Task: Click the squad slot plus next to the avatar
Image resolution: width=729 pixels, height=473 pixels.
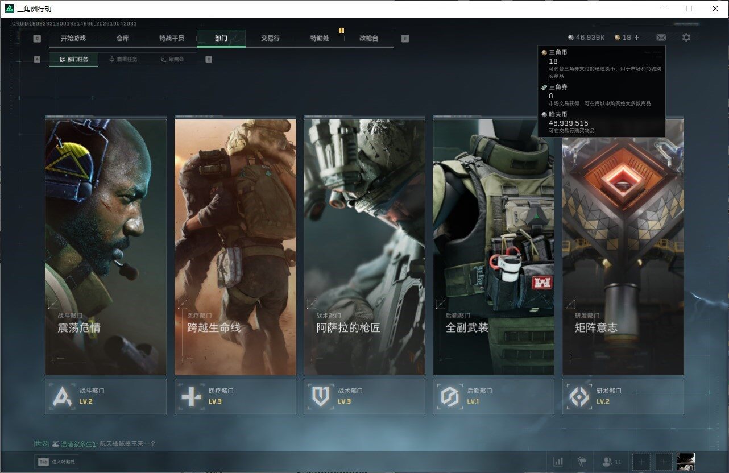Action: pyautogui.click(x=664, y=462)
